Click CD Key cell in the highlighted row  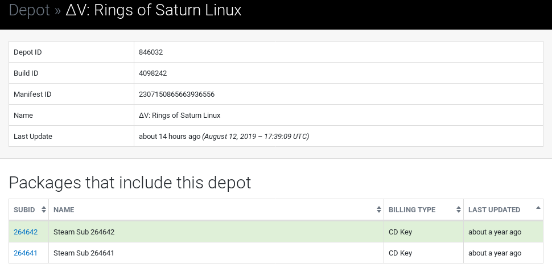click(400, 232)
